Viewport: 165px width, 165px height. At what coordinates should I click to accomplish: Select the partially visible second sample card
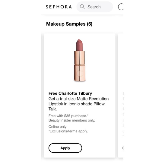coord(121,96)
